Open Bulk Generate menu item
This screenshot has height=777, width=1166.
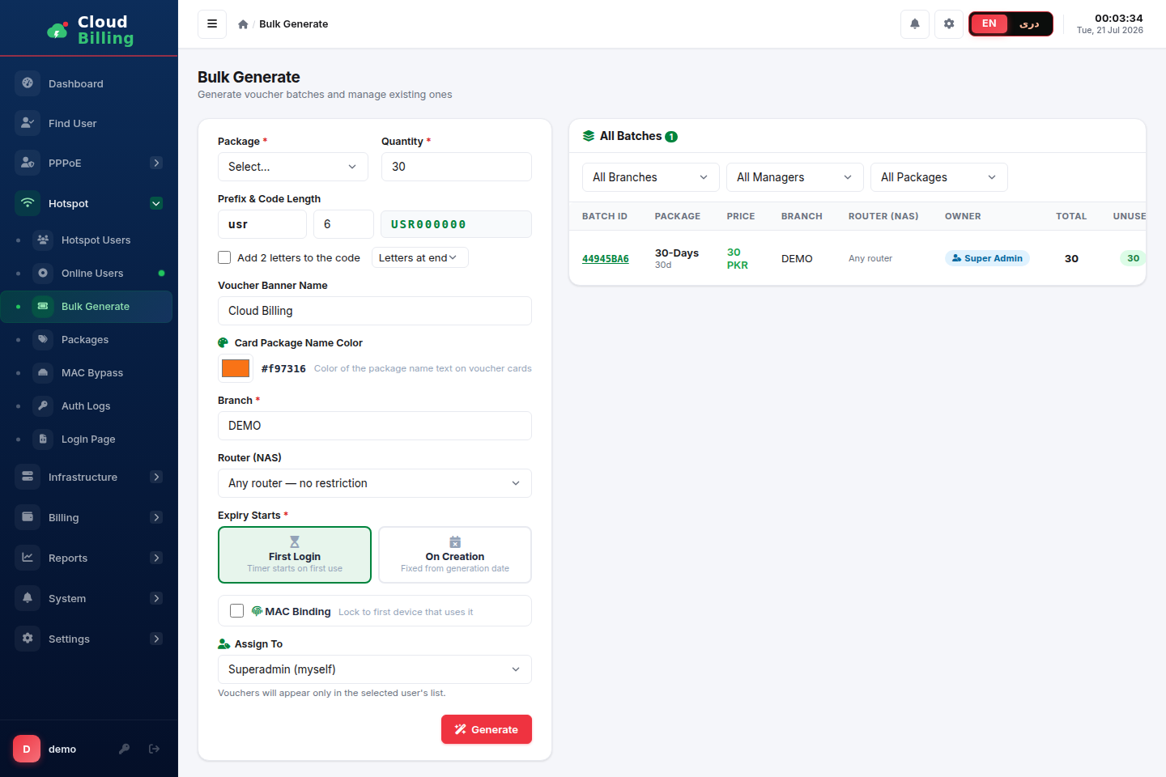point(86,306)
